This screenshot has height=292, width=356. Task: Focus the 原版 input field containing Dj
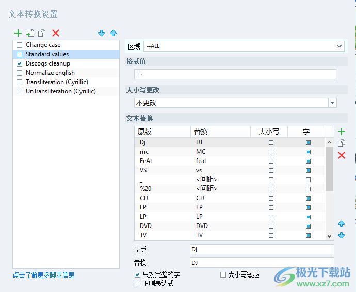point(262,249)
